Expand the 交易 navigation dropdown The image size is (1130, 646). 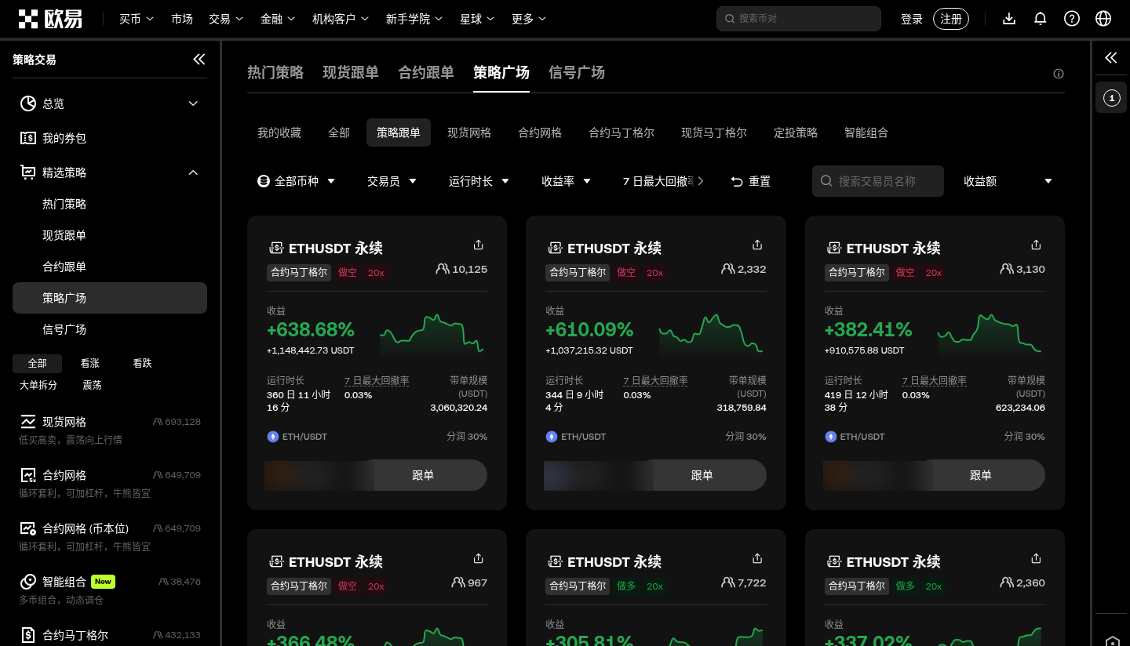(226, 19)
